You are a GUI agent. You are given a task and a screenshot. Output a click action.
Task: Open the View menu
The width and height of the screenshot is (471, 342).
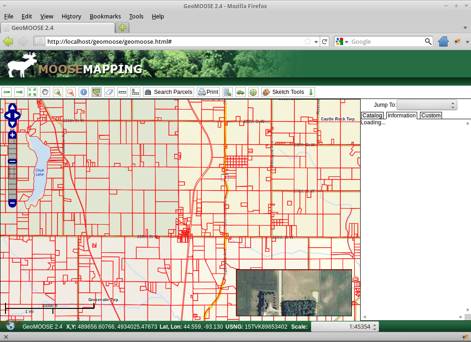tap(47, 17)
